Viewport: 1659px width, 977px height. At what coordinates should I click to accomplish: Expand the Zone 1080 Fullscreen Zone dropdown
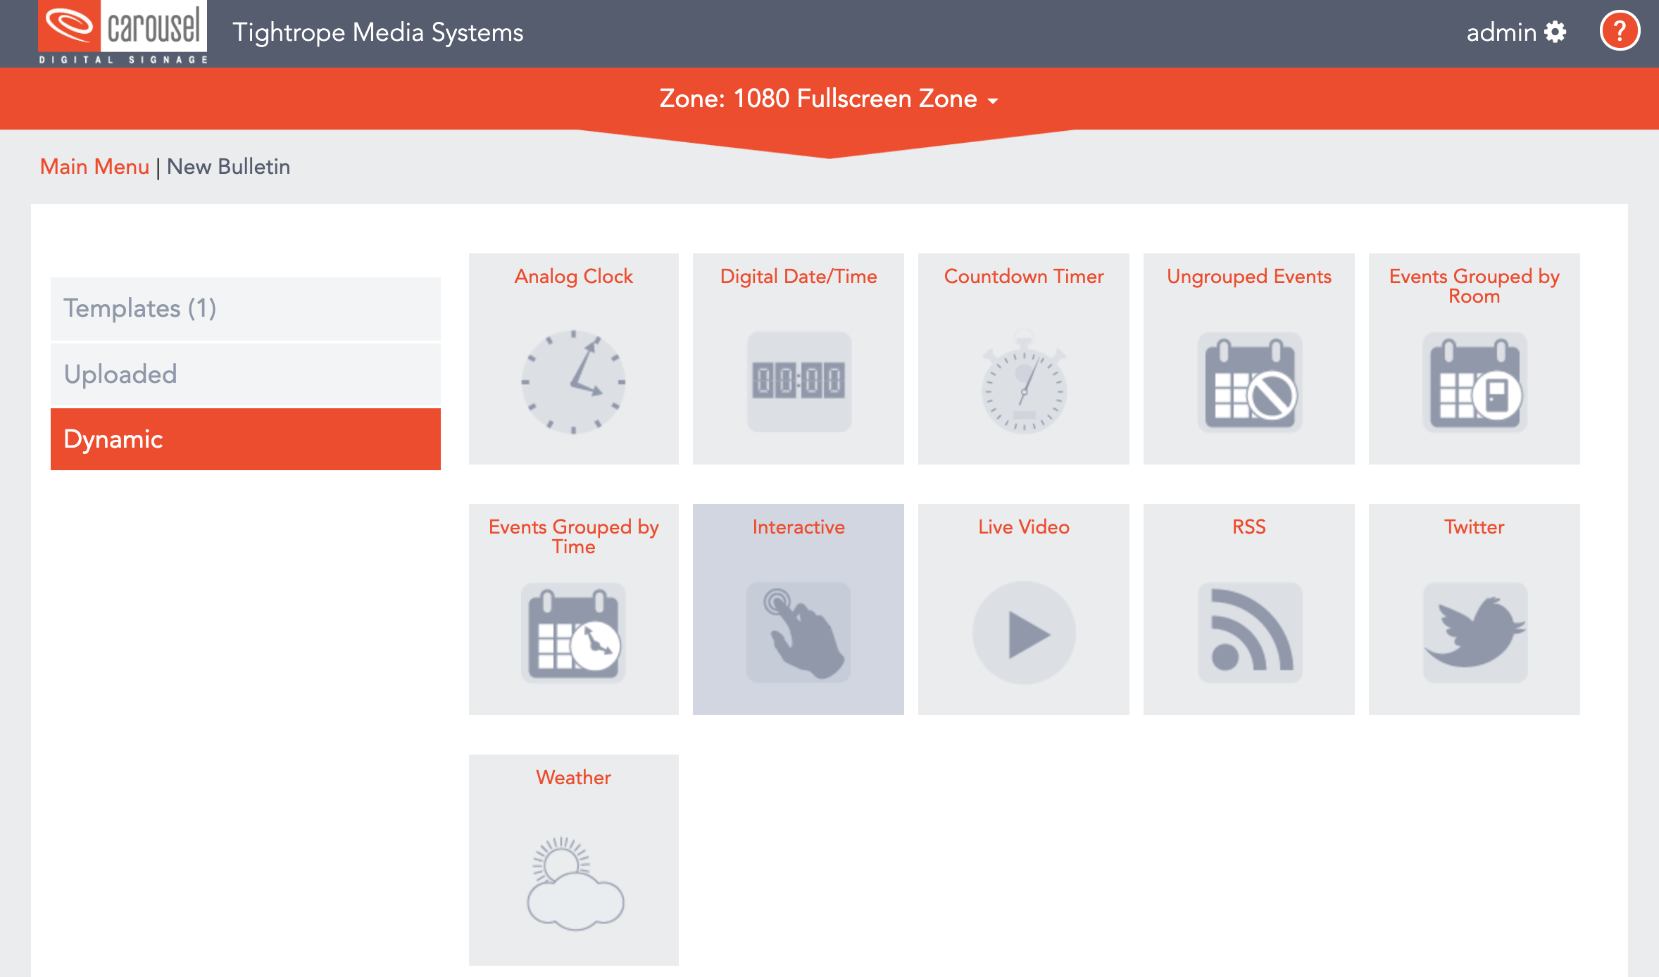coord(829,99)
